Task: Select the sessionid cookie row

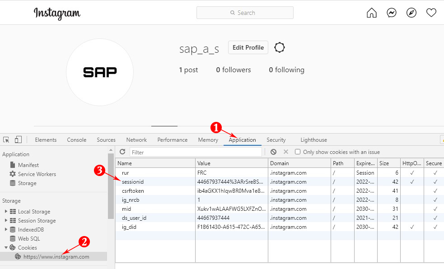Action: point(280,181)
